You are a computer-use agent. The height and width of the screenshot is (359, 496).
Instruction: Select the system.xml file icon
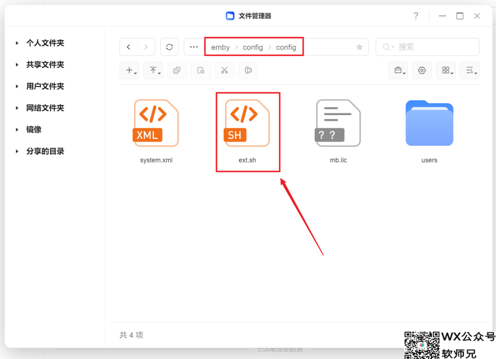click(x=156, y=123)
